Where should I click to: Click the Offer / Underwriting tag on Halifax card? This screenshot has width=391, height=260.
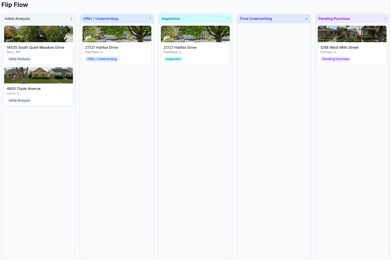102,59
